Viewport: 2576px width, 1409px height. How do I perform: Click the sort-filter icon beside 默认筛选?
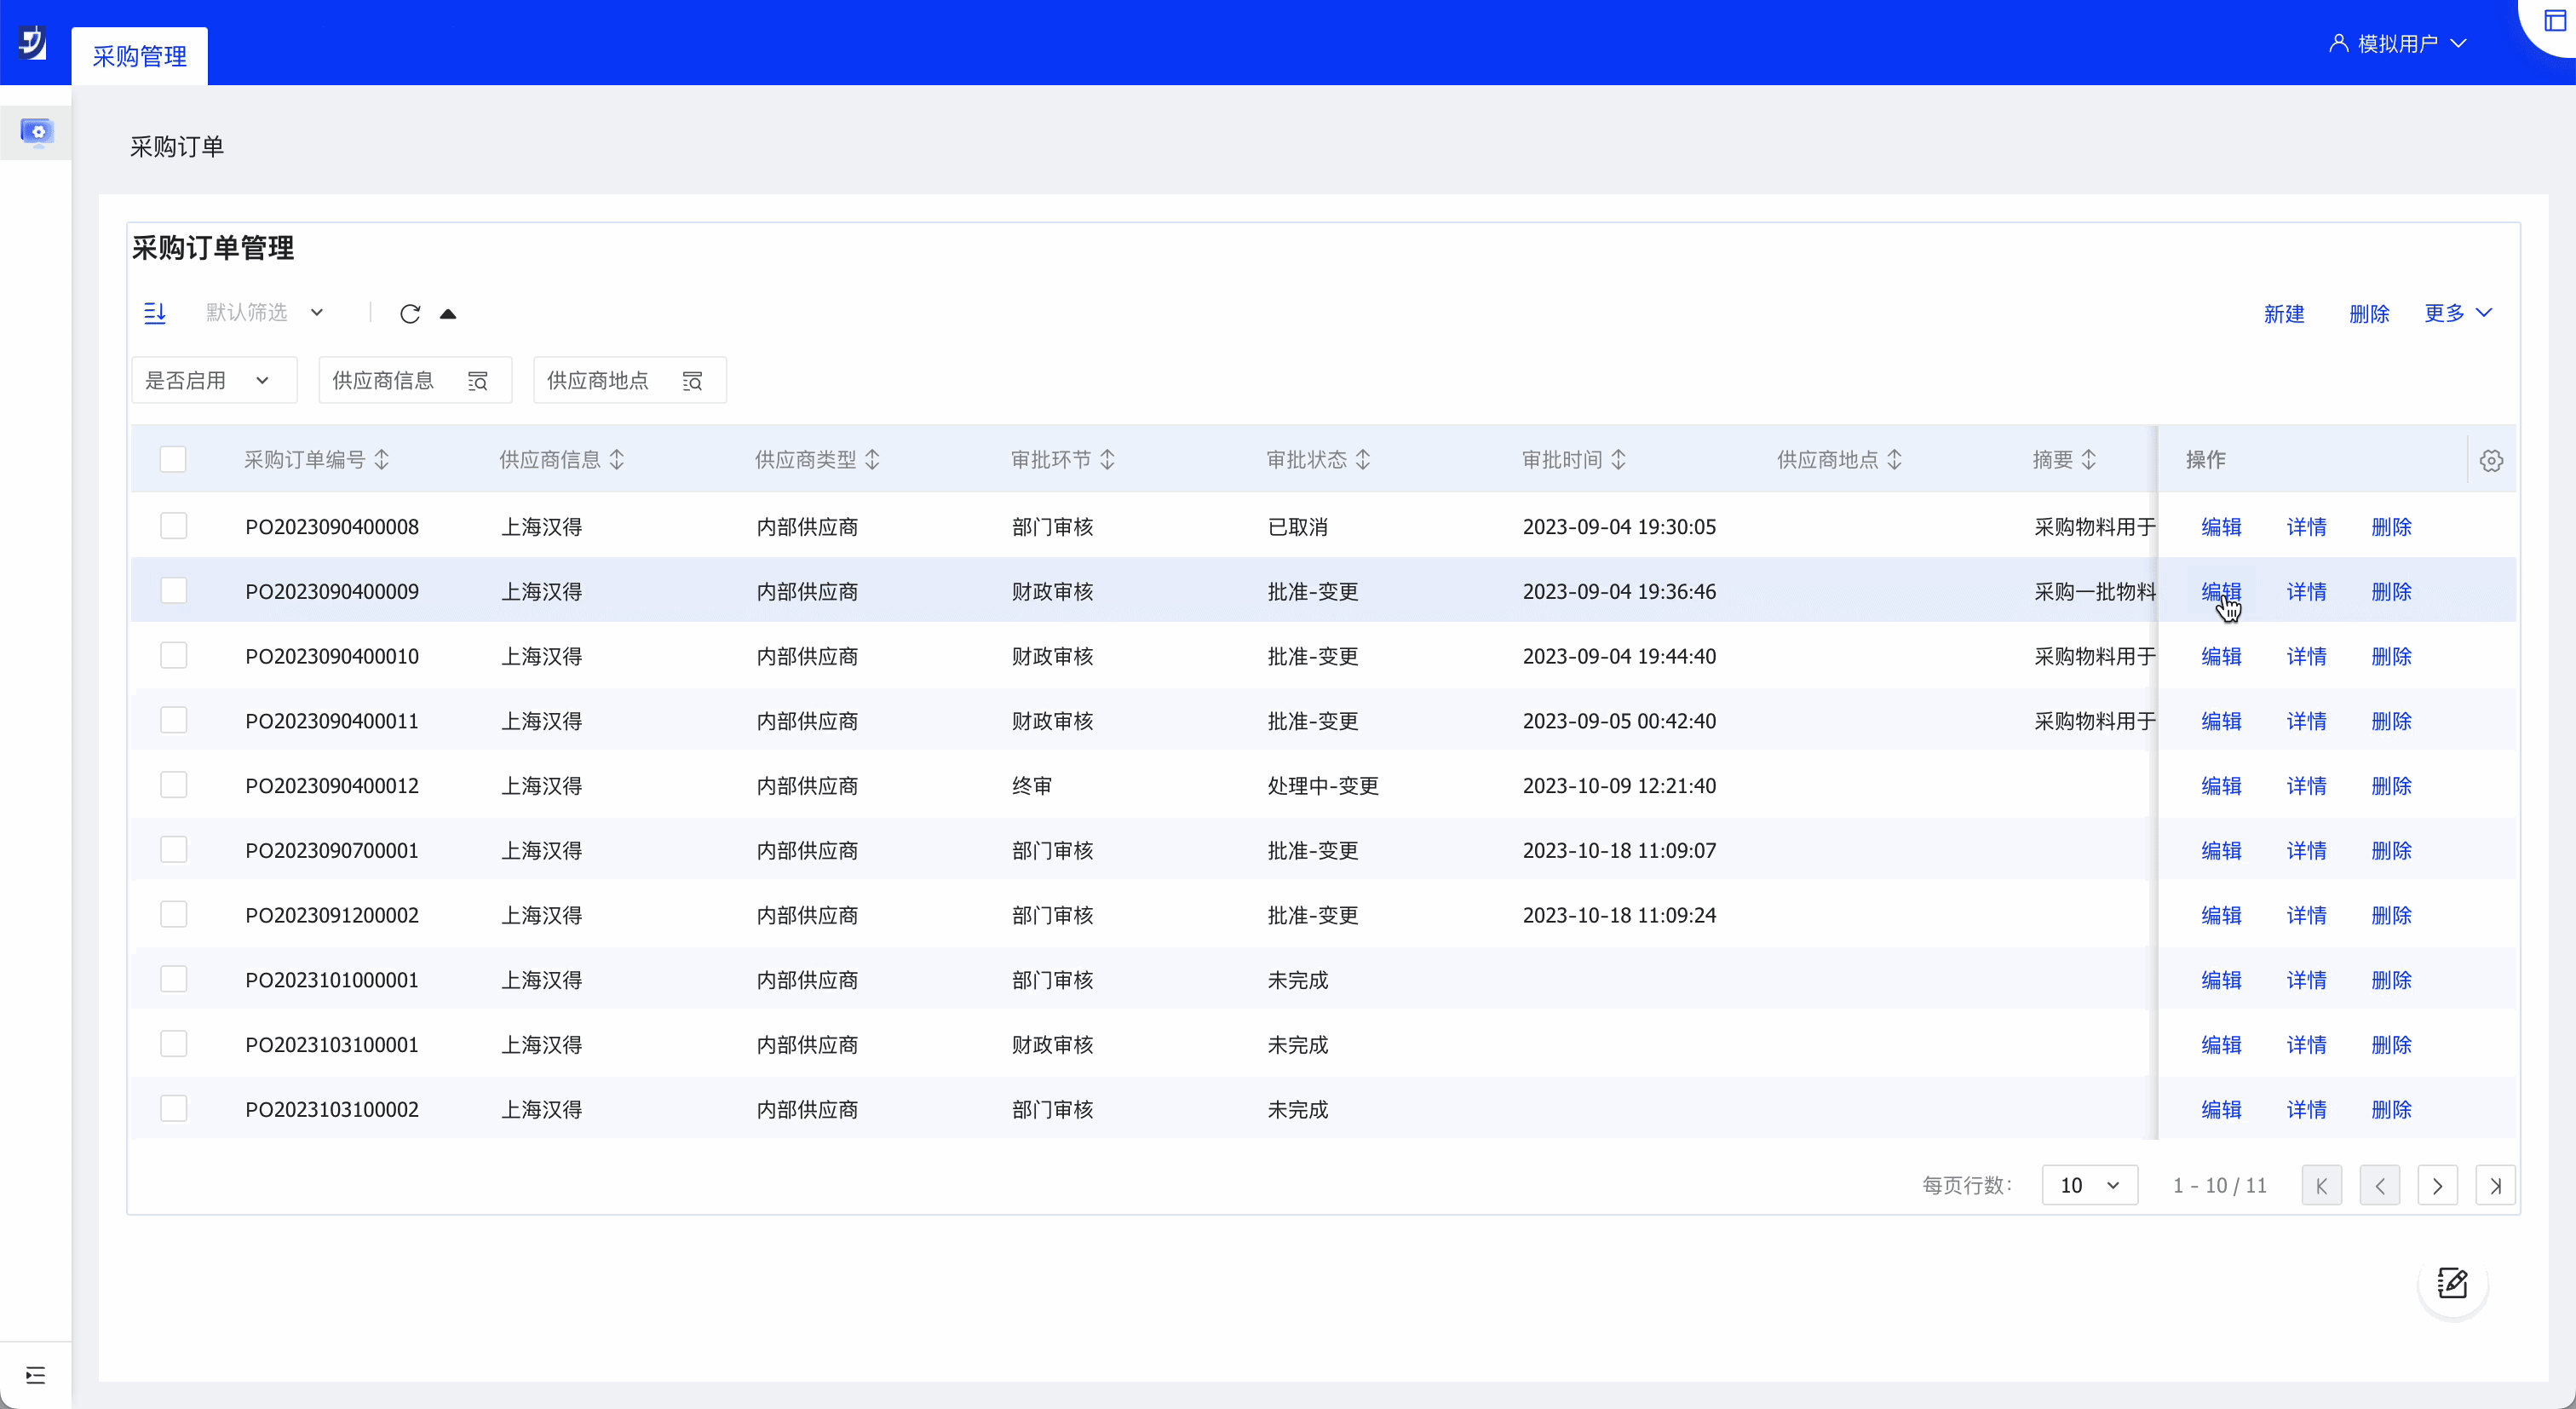pyautogui.click(x=155, y=313)
